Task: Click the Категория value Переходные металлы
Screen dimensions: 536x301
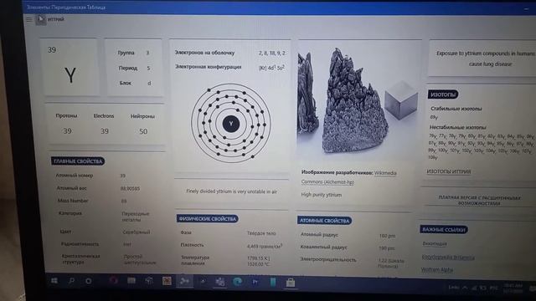Action: 136,217
